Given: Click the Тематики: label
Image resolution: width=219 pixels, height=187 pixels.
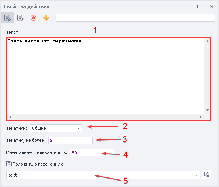Looking at the screenshot, I should [x=17, y=128].
